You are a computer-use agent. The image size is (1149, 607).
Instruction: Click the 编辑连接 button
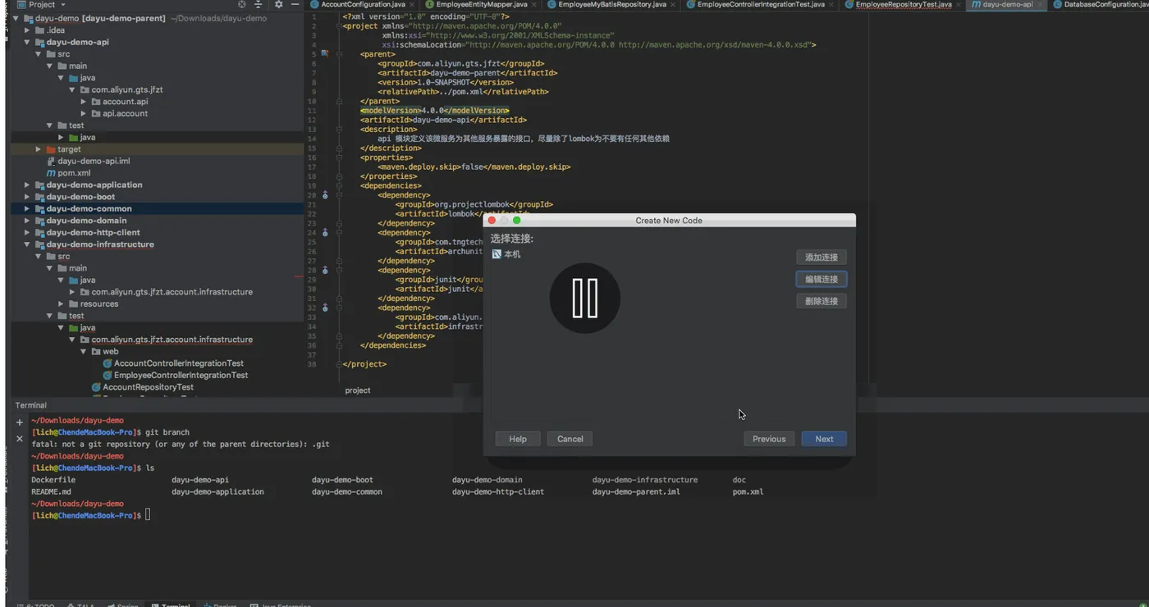[822, 280]
